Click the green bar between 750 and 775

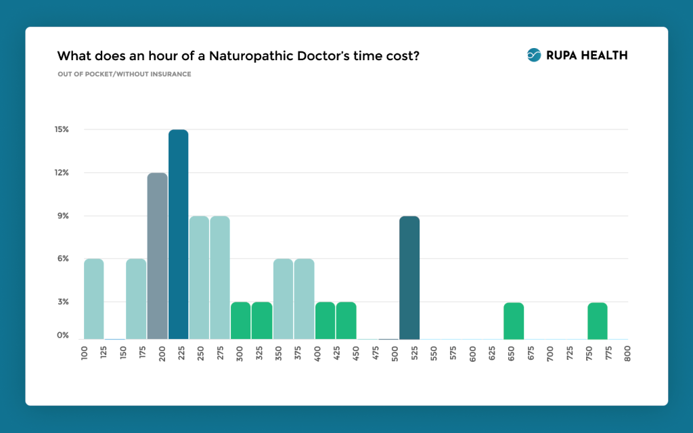[x=598, y=321]
